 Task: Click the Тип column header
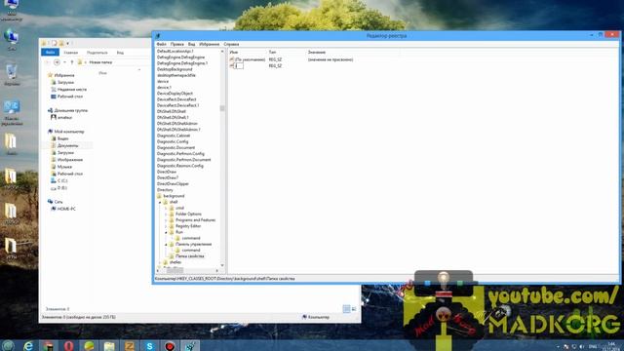[272, 52]
